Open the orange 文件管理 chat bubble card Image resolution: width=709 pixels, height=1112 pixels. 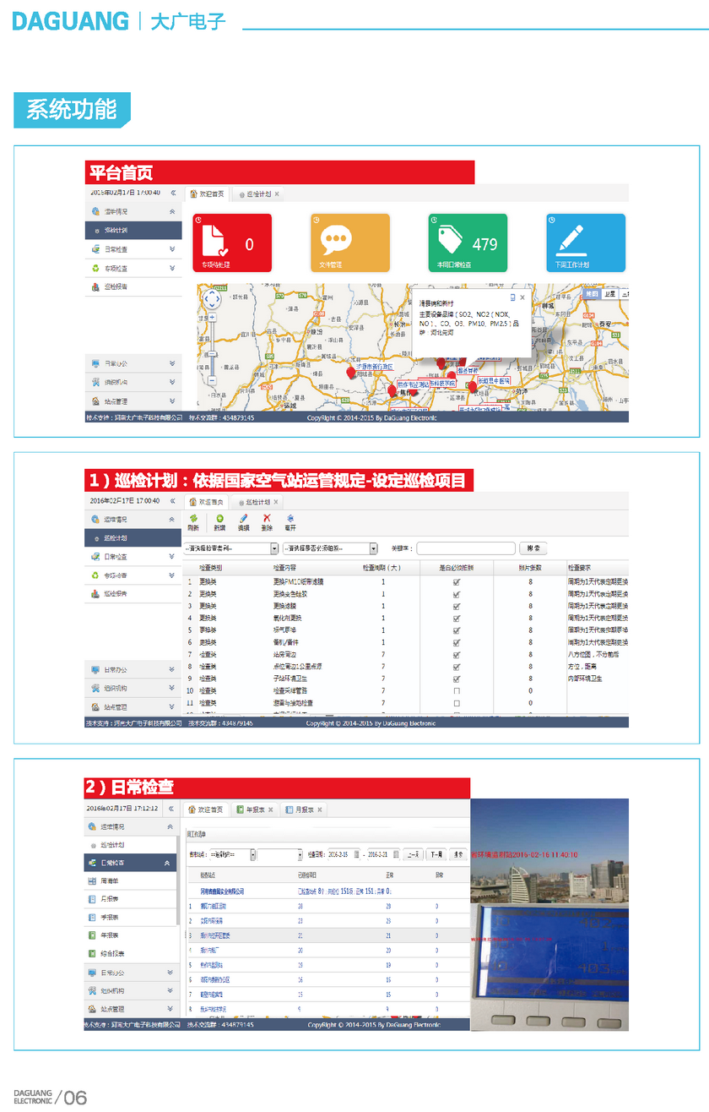tap(350, 243)
